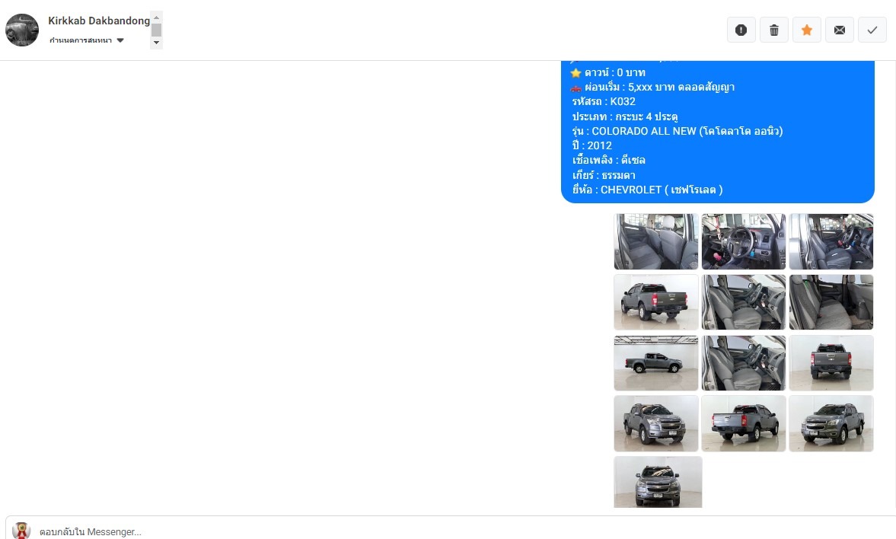The width and height of the screenshot is (896, 539).
Task: Click the Kirkkab Dakbandong contact name
Action: pyautogui.click(x=99, y=21)
